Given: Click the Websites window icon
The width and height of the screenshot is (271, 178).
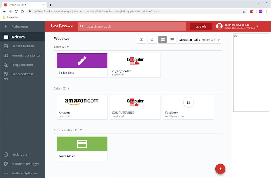Looking at the screenshot, I should point(6,37).
